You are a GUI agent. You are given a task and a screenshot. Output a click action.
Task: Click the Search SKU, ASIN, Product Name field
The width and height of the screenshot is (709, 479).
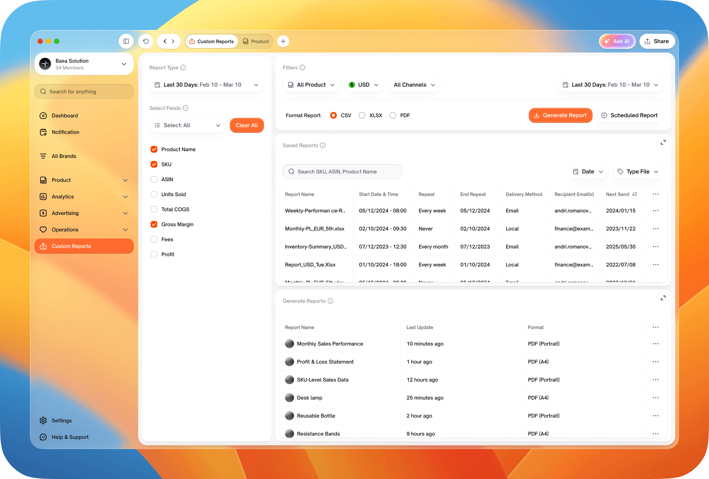[342, 172]
